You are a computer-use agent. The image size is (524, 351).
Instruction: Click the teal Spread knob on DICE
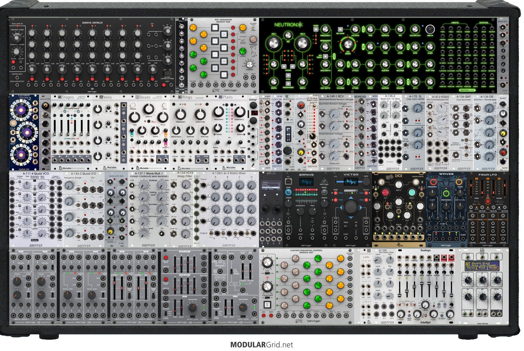click(412, 192)
